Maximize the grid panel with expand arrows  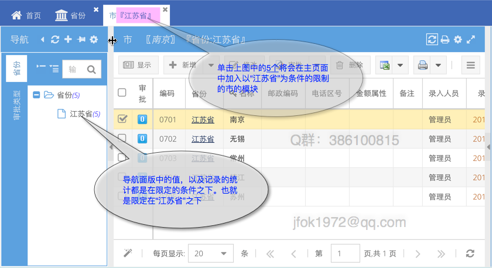(x=471, y=40)
